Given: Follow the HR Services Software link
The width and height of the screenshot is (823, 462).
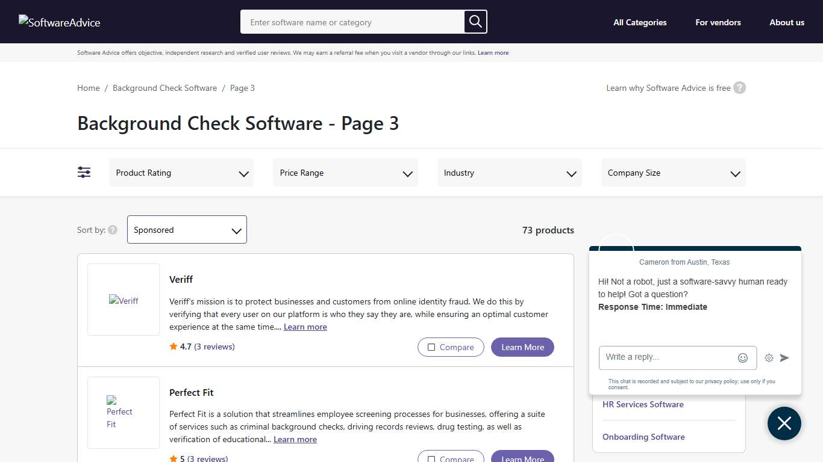Looking at the screenshot, I should coord(643,404).
